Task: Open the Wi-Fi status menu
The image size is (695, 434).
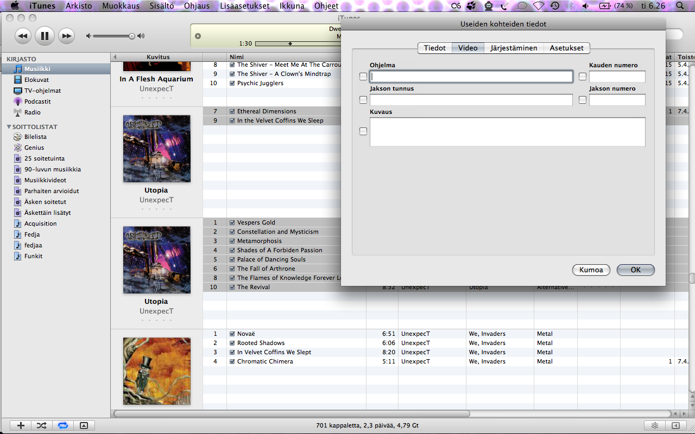Action: 538,6
